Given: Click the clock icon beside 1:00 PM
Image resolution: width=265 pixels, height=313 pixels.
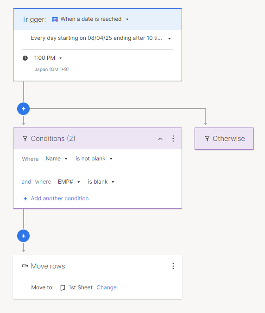Looking at the screenshot, I should 25,58.
